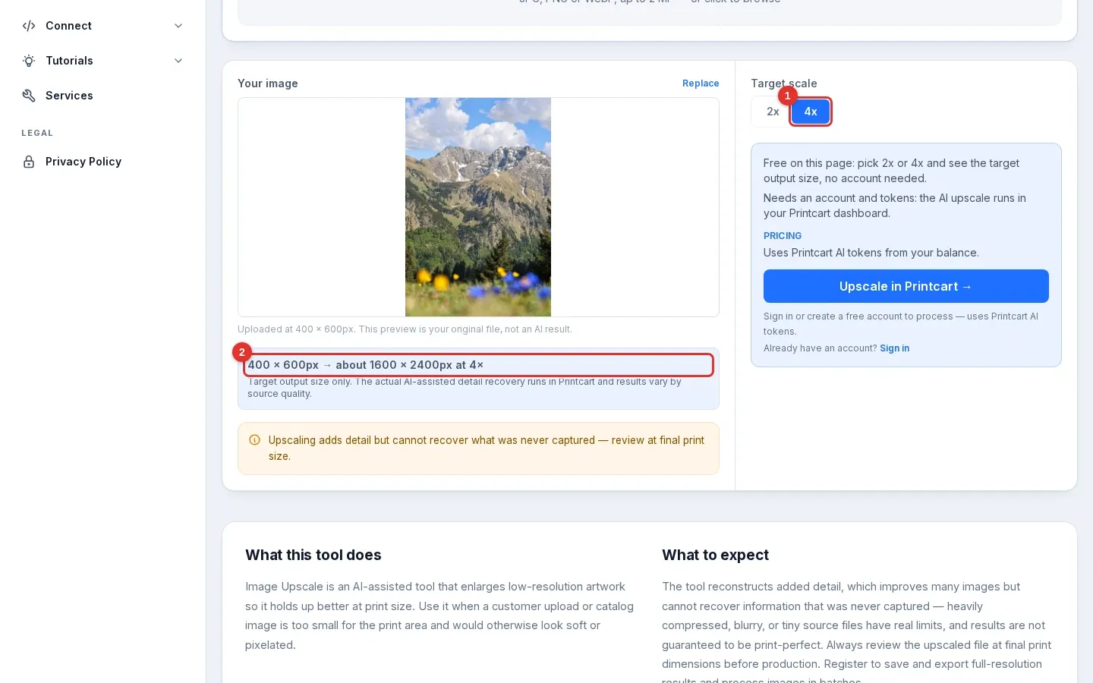
Task: Open the Tutorials sidebar item
Action: click(x=102, y=61)
